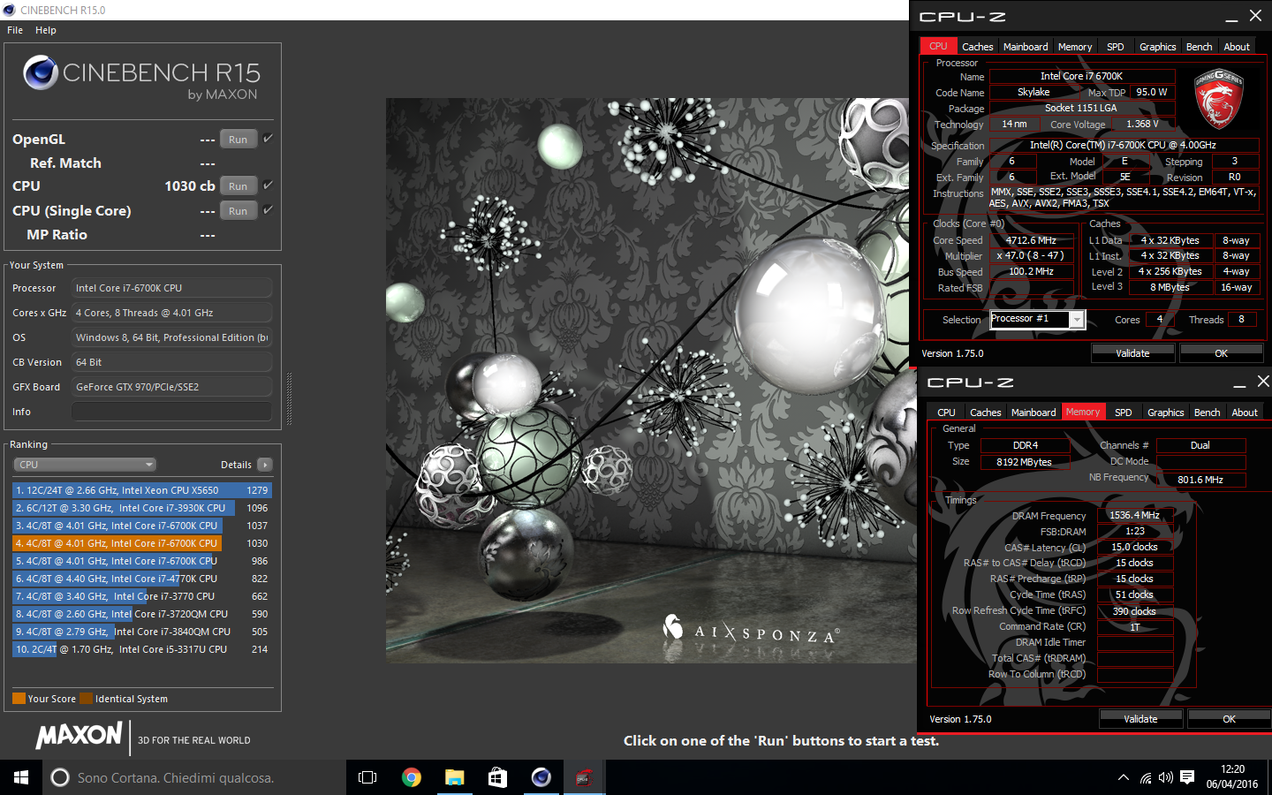Open Caches tab in lower CPU-Z

pos(986,413)
